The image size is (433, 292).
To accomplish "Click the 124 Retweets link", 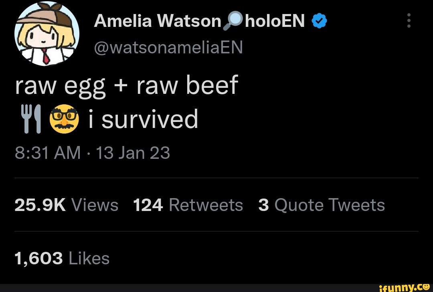I will tap(188, 205).
